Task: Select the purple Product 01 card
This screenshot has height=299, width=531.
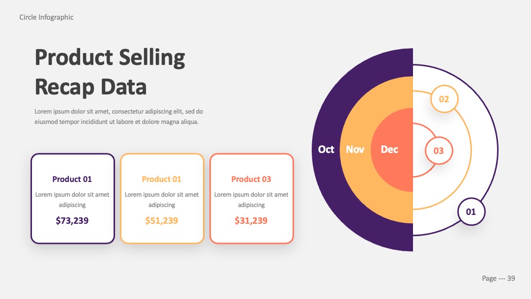Action: click(73, 198)
